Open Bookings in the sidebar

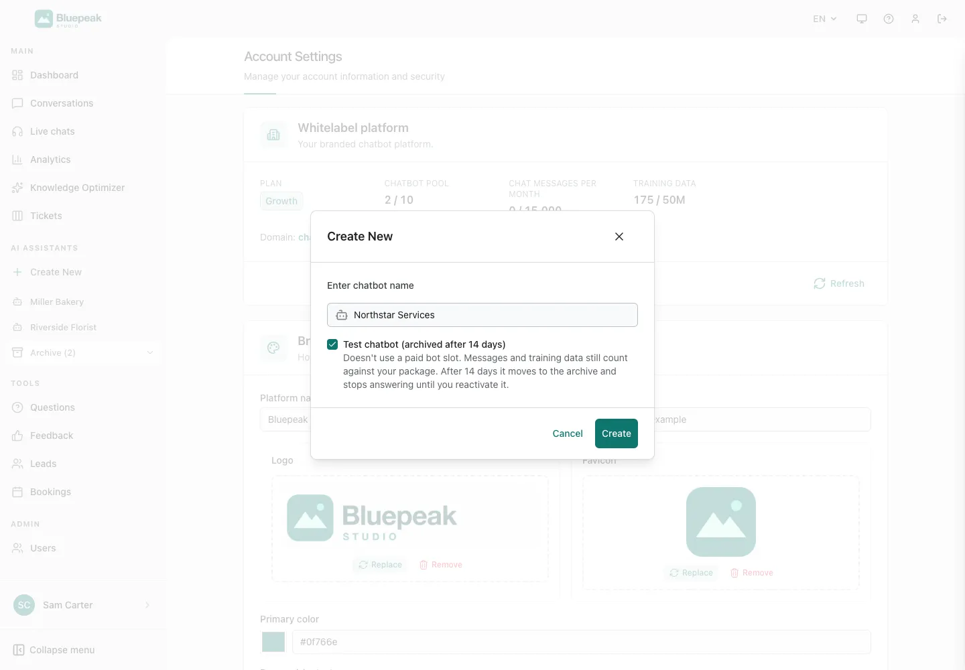pos(83,492)
